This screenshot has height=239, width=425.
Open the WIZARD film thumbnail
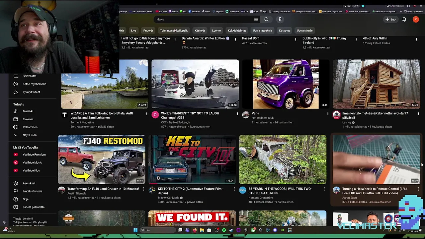105,84
